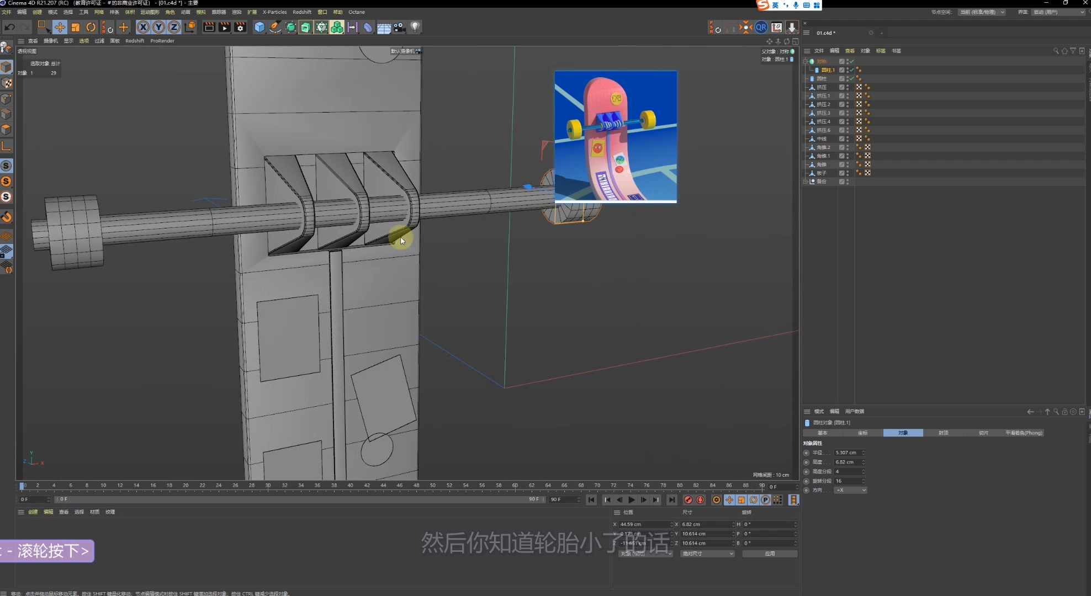The image size is (1091, 596).
Task: Toggle X axis lock button
Action: pyautogui.click(x=143, y=27)
